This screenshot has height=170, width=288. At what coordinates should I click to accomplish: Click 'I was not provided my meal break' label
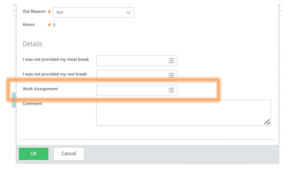pyautogui.click(x=56, y=59)
